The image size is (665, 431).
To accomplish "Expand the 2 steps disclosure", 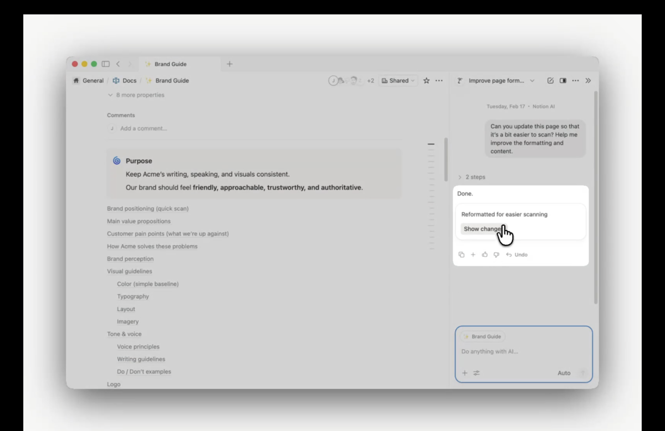I will (472, 177).
